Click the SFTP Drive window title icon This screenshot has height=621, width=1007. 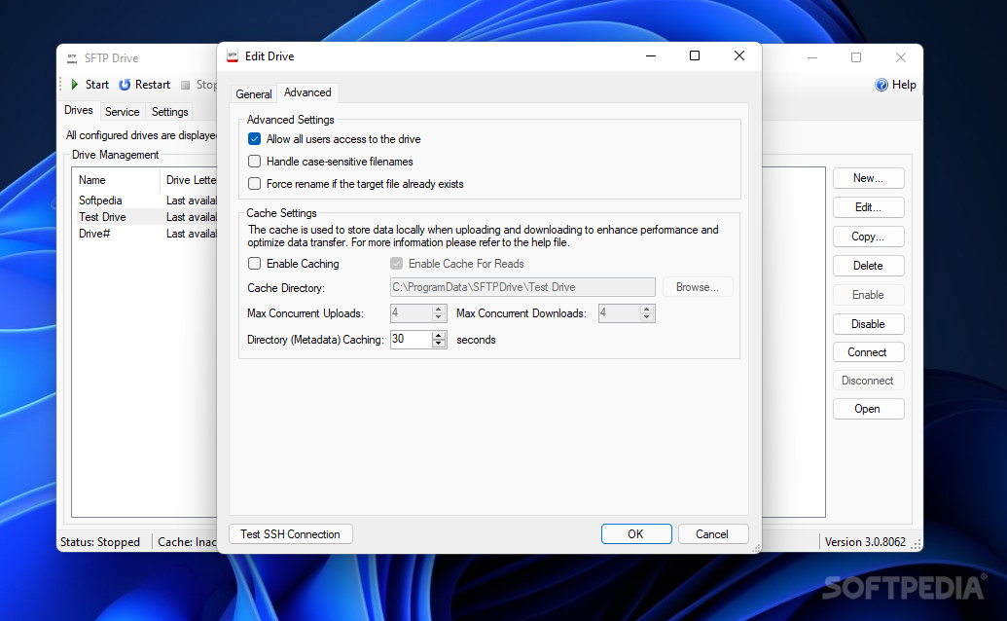point(72,57)
